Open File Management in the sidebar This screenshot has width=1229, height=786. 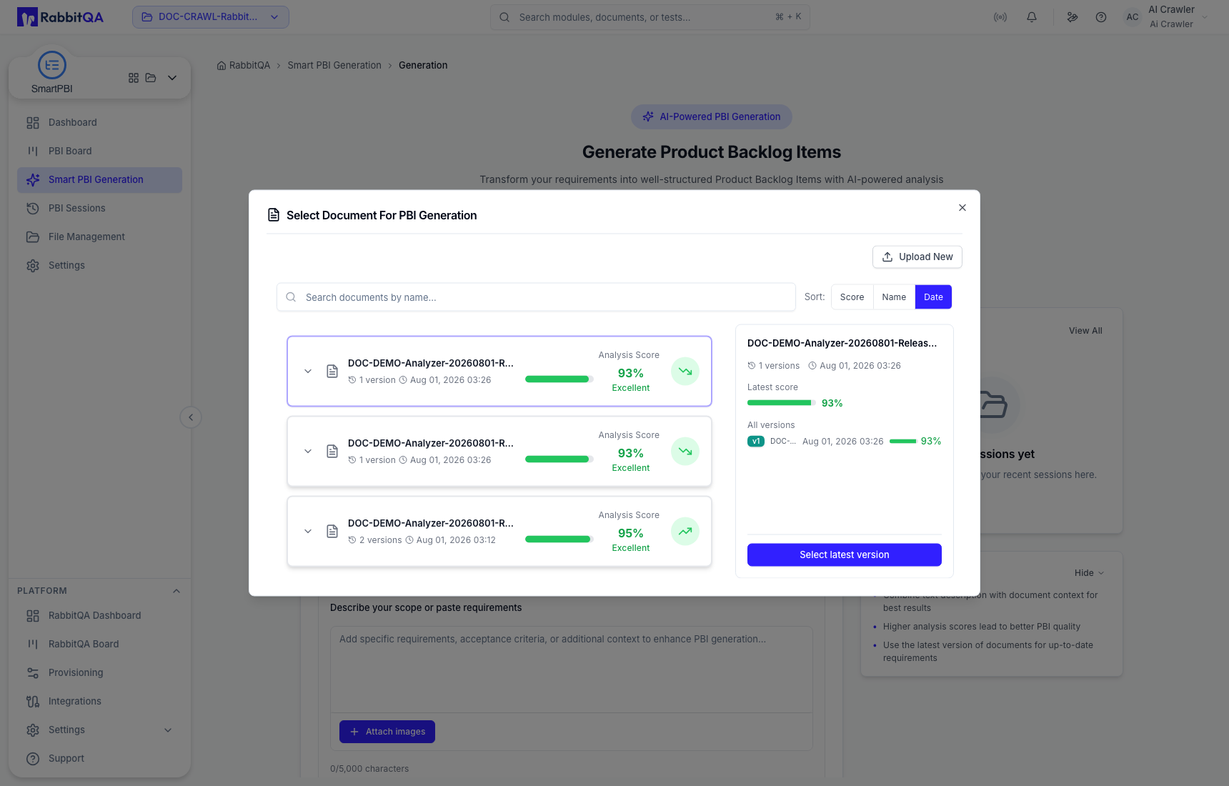(99, 237)
